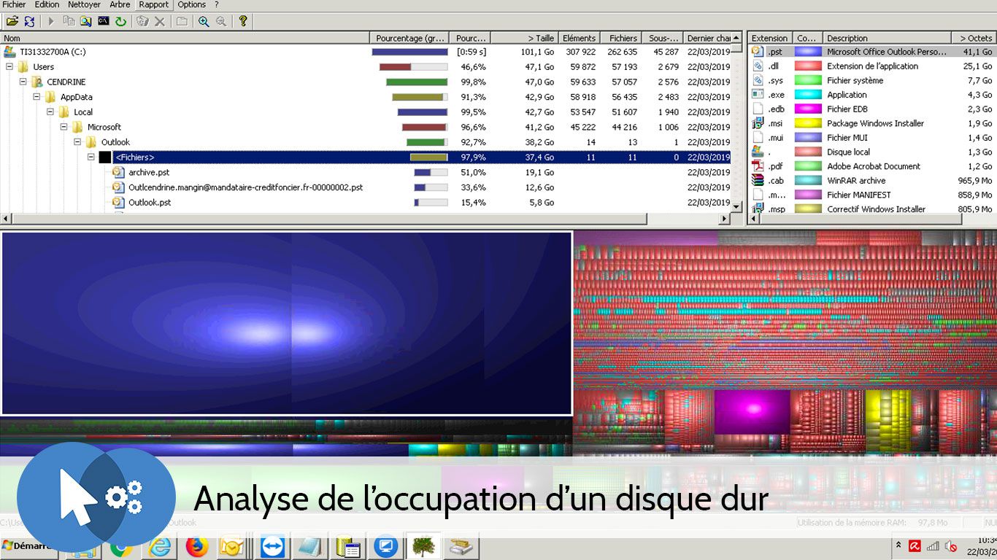Click the .msi installer icon in extension list

(x=758, y=123)
